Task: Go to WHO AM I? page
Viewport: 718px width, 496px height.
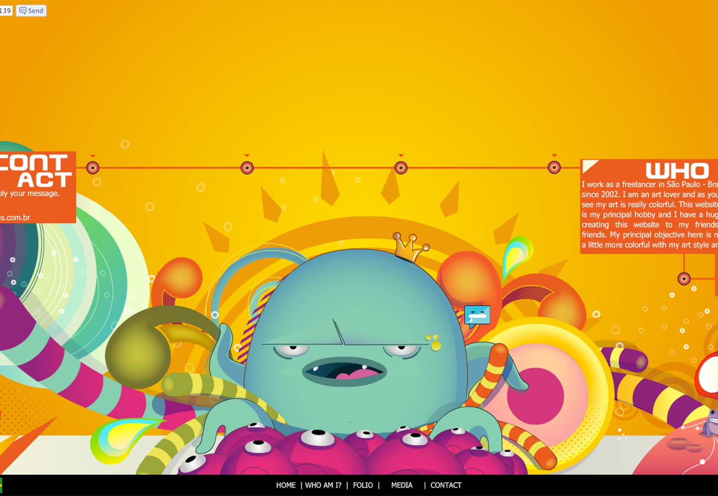Action: click(323, 485)
